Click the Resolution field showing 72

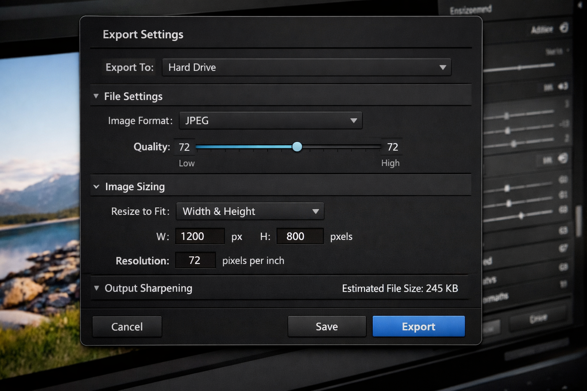pos(195,260)
